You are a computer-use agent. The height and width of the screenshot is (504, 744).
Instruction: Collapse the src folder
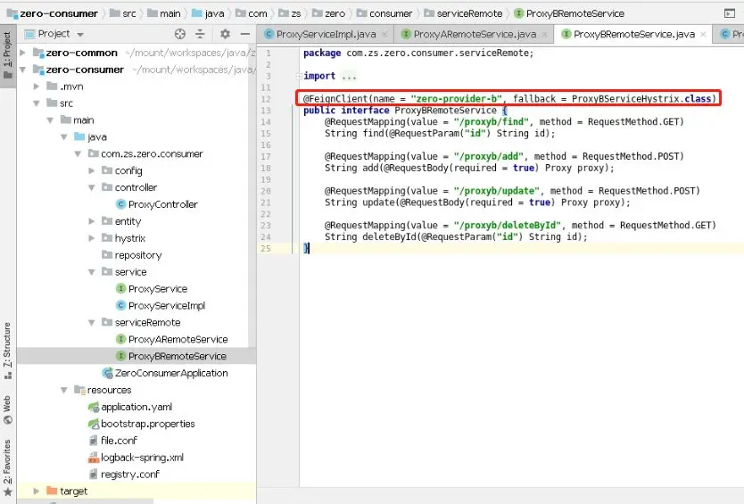tap(36, 103)
